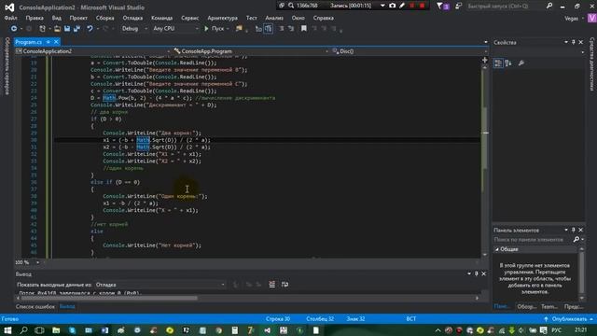Open the 100 % zoom dropdown
This screenshot has height=336, width=597.
click(37, 262)
